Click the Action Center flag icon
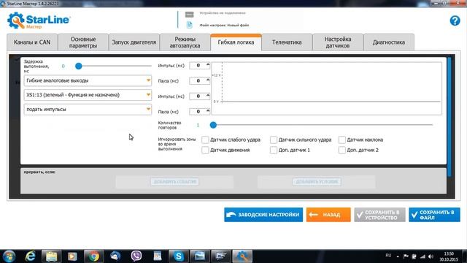 406,256
